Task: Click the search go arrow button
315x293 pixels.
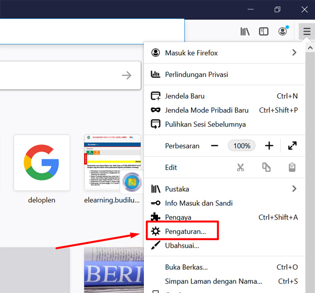Action: click(x=127, y=75)
